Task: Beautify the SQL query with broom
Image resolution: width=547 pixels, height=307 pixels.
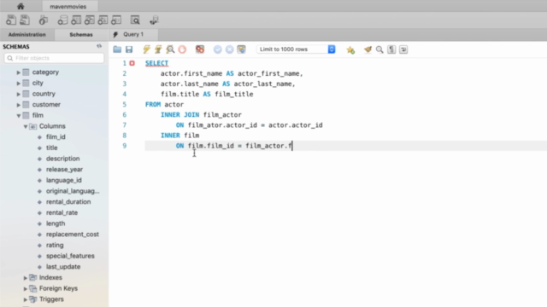Action: tap(368, 49)
